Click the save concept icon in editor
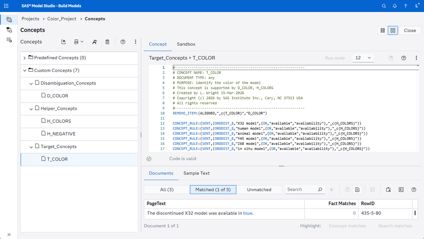 391,58
